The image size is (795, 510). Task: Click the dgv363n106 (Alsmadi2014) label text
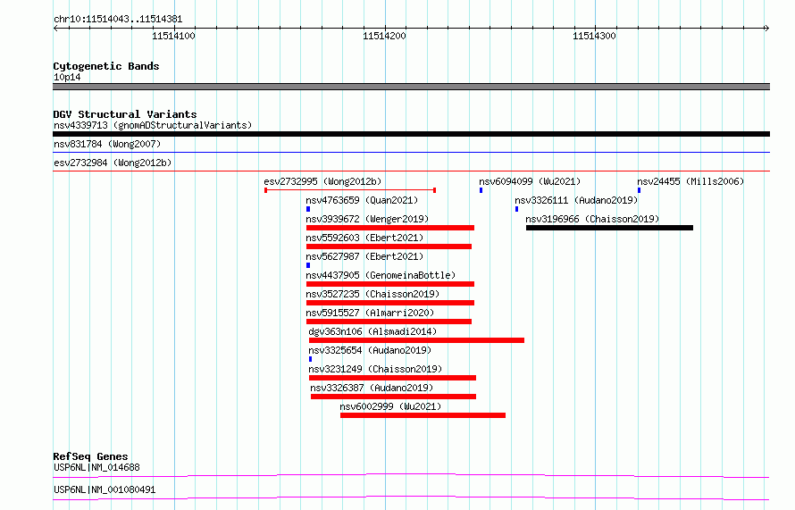[x=372, y=331]
